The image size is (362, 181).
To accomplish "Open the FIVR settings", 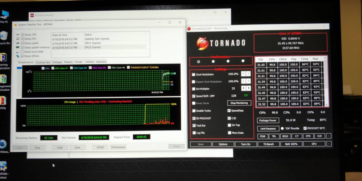I will click(x=263, y=136).
